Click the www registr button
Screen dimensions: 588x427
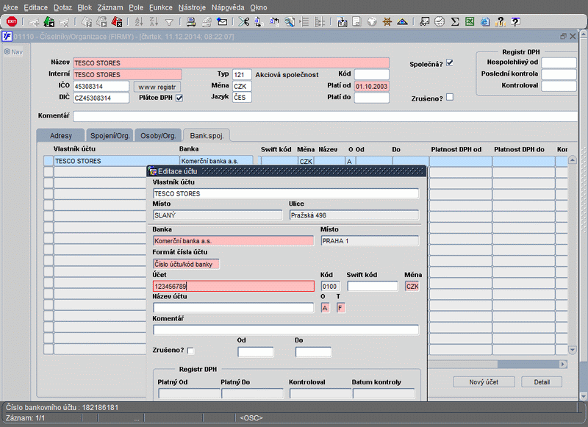[x=157, y=87]
